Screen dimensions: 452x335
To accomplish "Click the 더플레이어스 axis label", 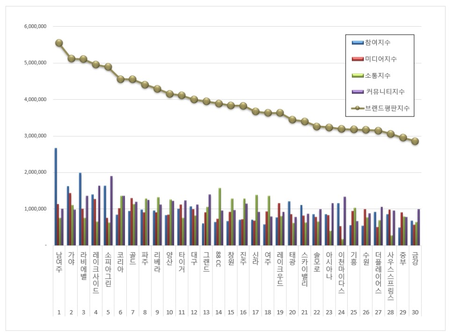I will (x=378, y=272).
